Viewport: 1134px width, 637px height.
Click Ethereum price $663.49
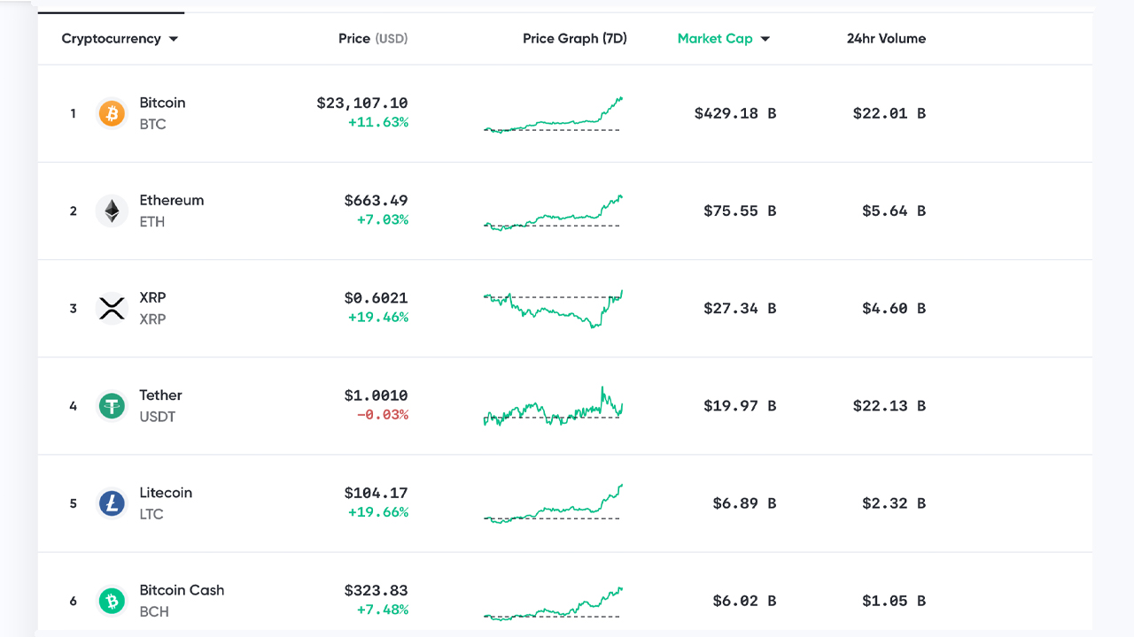[377, 200]
